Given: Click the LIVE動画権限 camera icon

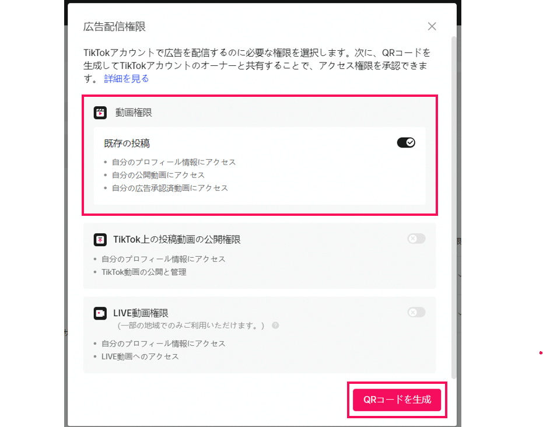Looking at the screenshot, I should tap(100, 313).
